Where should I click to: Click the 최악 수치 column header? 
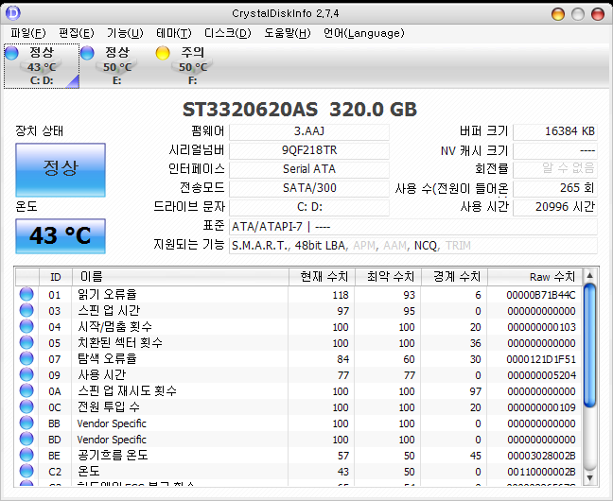(x=388, y=277)
